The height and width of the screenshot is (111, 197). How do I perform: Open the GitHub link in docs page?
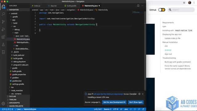[153, 10]
